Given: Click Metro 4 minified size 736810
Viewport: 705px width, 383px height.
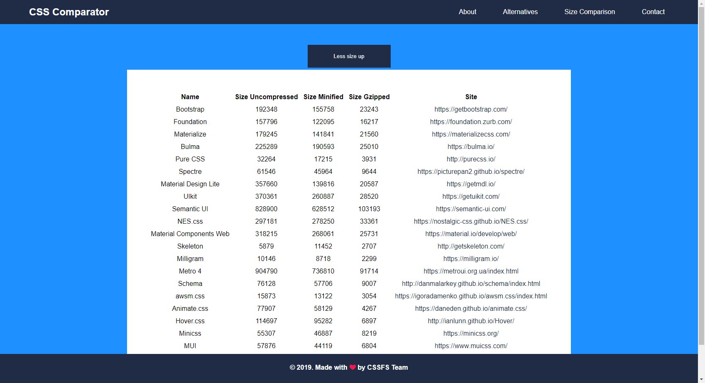Looking at the screenshot, I should coord(323,271).
